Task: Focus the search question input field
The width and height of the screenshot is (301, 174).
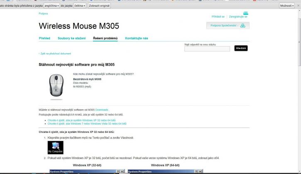Action: coord(207,49)
